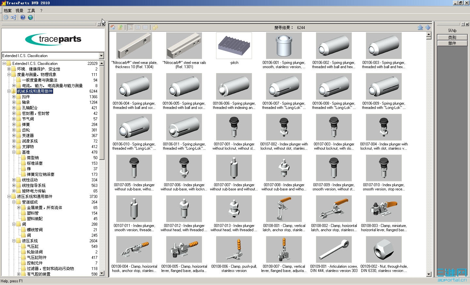
Task: Collapse the 液压系统和通用部件 node
Action: 9,197
